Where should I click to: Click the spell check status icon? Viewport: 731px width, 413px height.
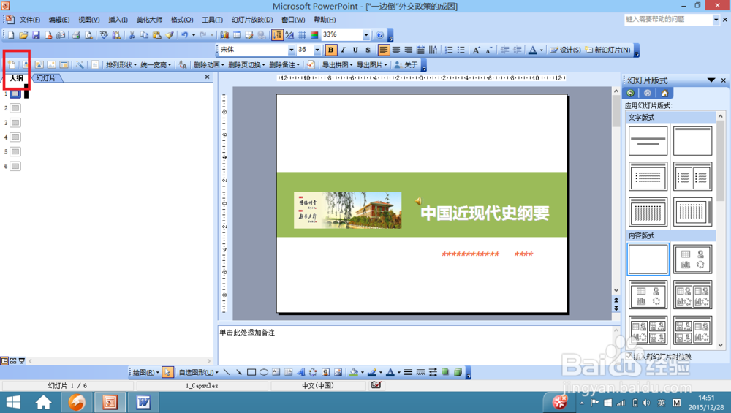click(376, 385)
